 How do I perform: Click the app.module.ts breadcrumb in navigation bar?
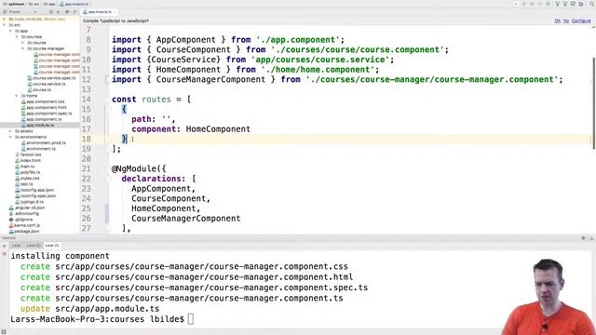(x=74, y=4)
